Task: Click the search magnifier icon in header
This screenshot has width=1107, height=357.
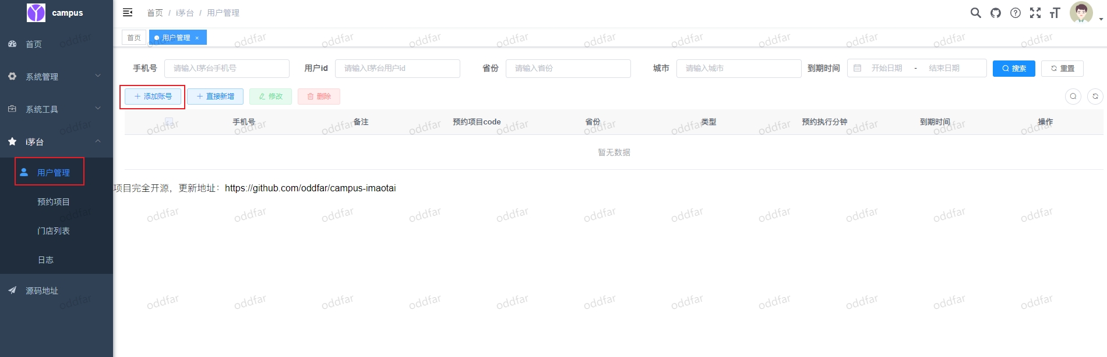Action: tap(975, 13)
